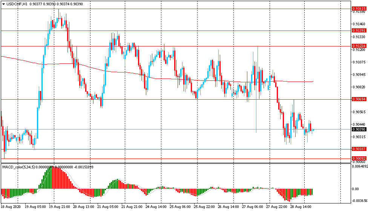The image size is (368, 211).
Task: Click the 0.00 level on MACD scale
Action: pyautogui.click(x=355, y=189)
